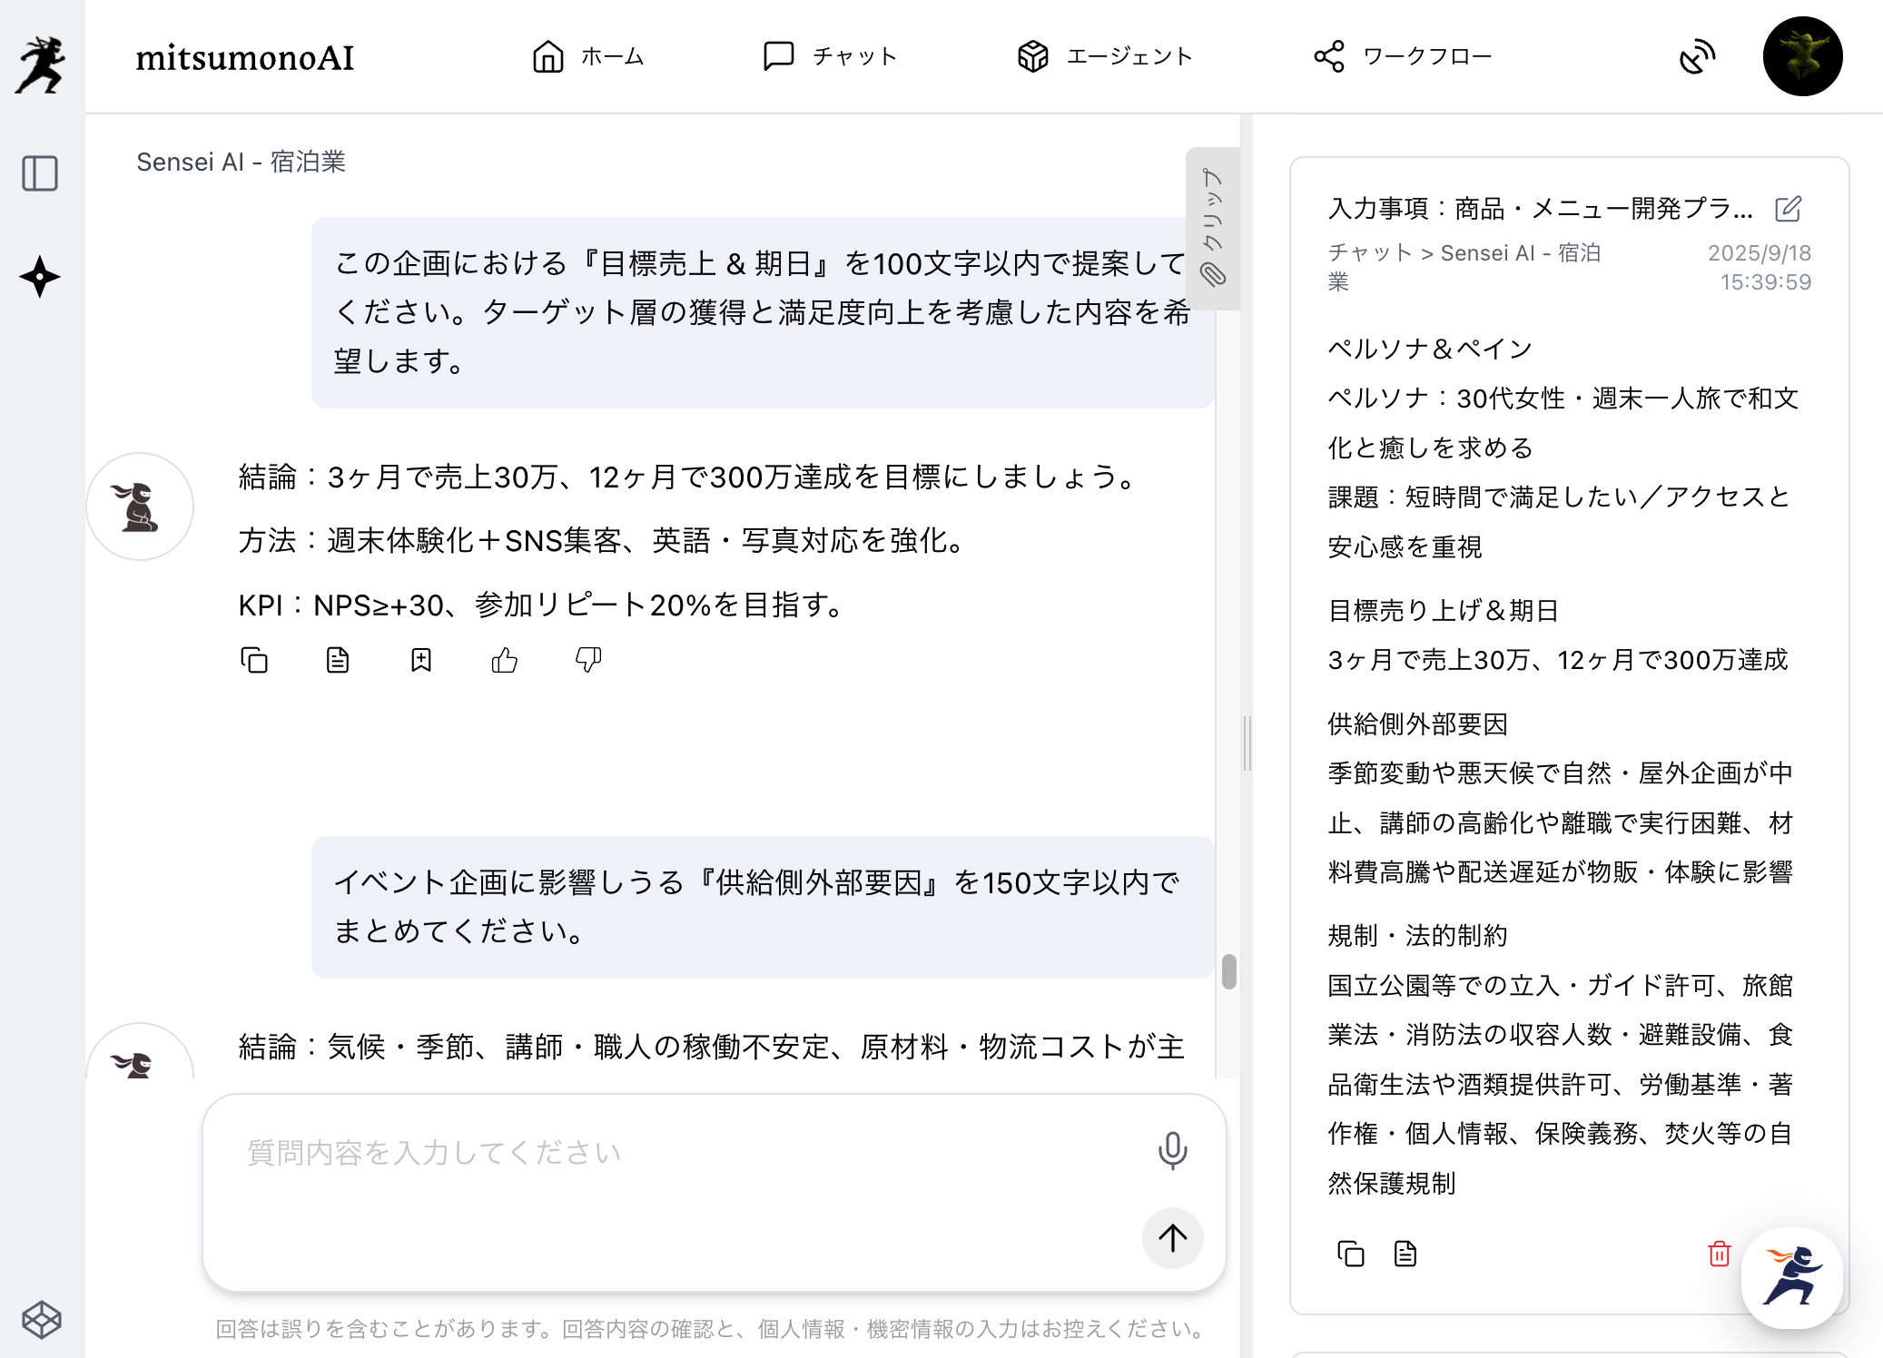
Task: Click the document icon under chat response
Action: tap(338, 660)
